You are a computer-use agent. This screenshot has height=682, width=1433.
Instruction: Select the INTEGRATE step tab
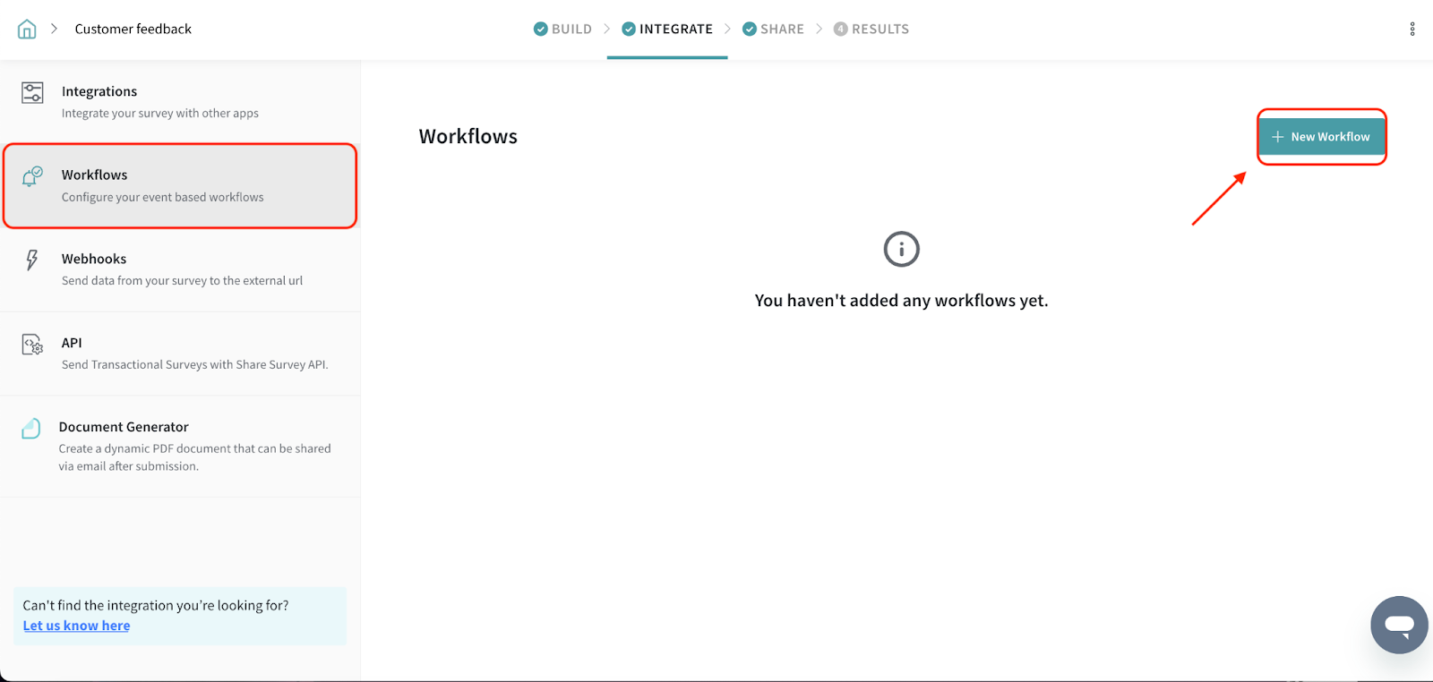[x=667, y=30]
